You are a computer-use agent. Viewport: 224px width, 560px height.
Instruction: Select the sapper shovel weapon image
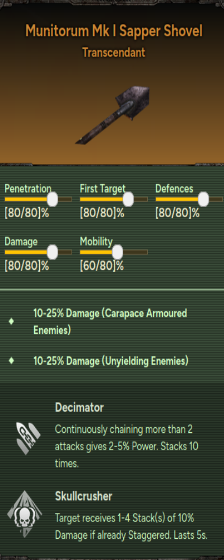[x=113, y=115]
